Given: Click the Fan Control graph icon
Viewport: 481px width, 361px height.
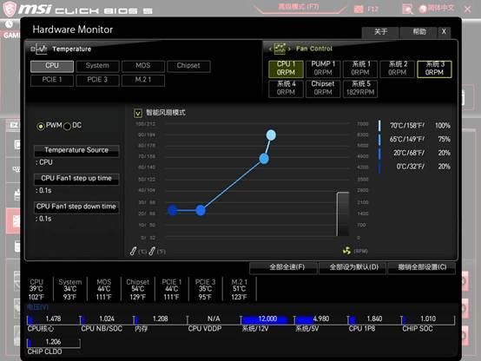Looking at the screenshot, I should [280, 49].
